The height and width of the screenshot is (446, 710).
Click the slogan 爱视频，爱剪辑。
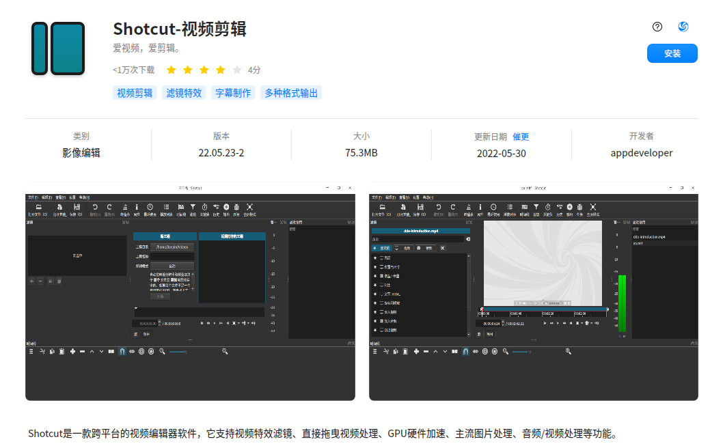click(x=146, y=48)
